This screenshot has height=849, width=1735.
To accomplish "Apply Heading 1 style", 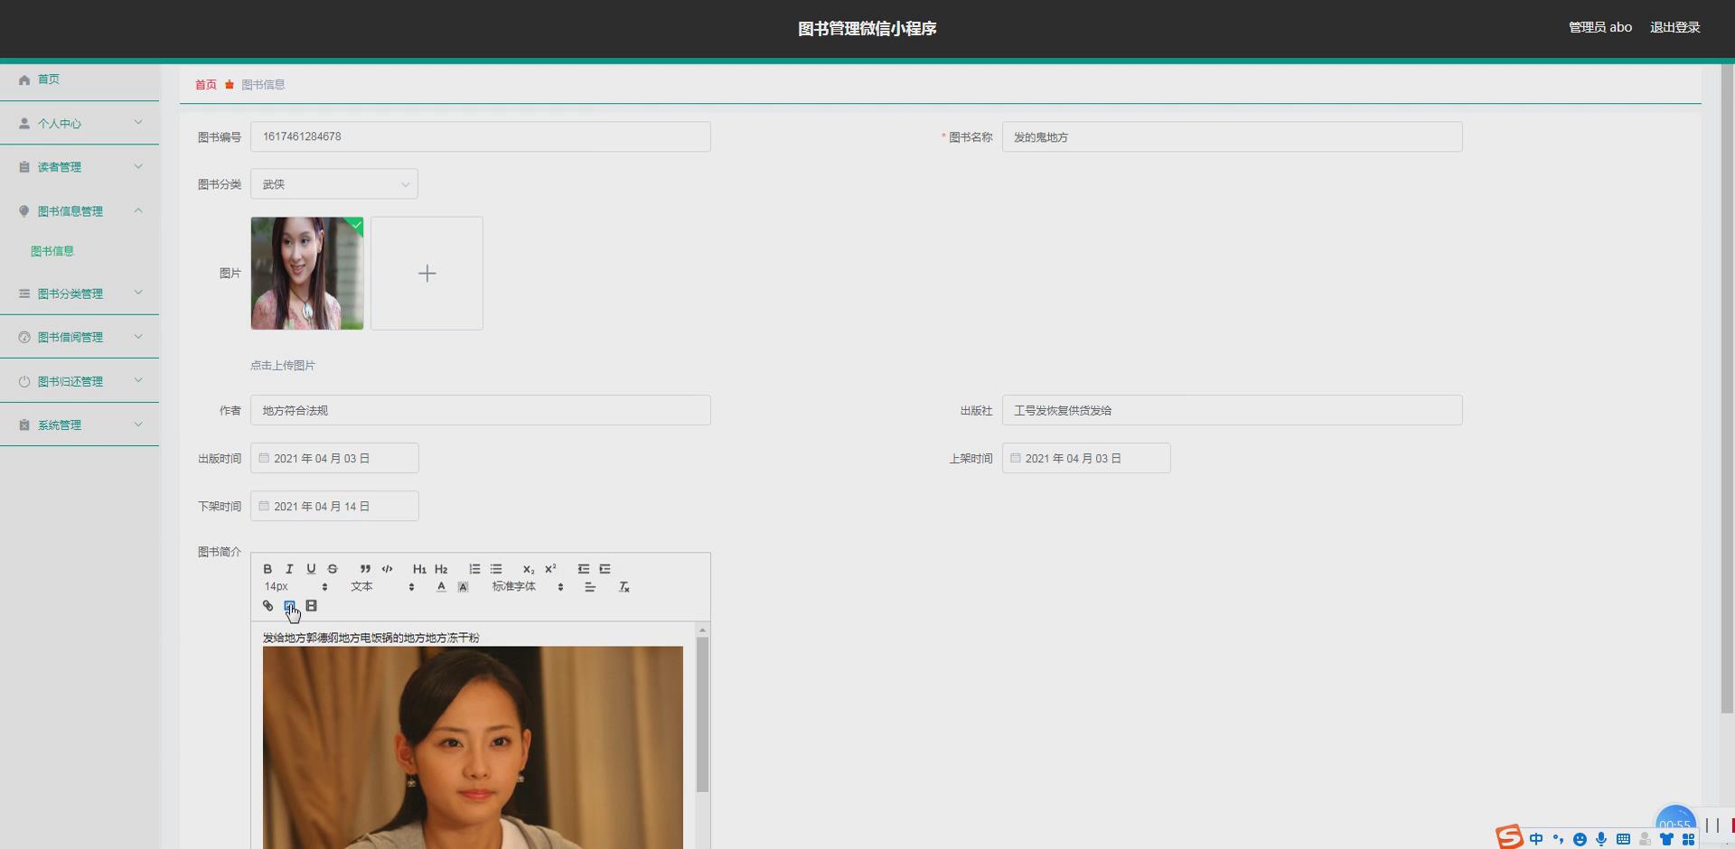I will click(x=419, y=569).
